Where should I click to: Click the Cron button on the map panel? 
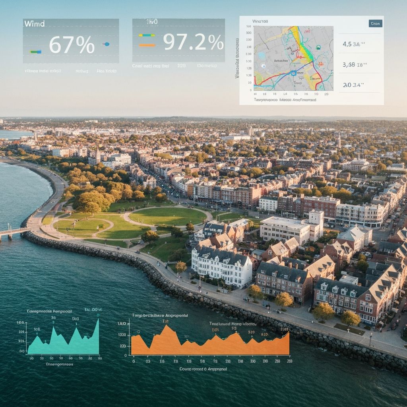click(375, 23)
